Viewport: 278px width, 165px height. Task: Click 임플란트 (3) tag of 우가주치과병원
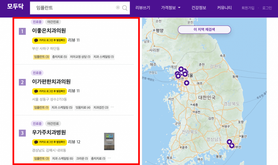[x=41, y=158]
